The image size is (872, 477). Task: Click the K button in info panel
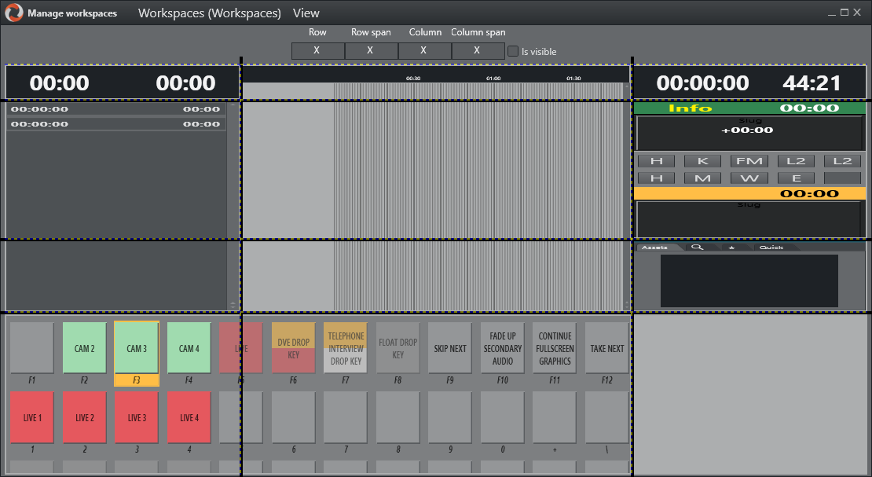tap(702, 161)
